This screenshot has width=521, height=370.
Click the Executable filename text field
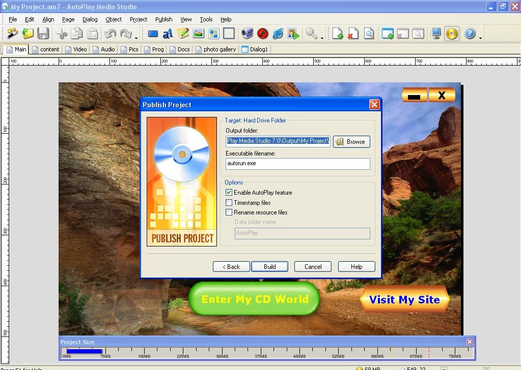(298, 164)
